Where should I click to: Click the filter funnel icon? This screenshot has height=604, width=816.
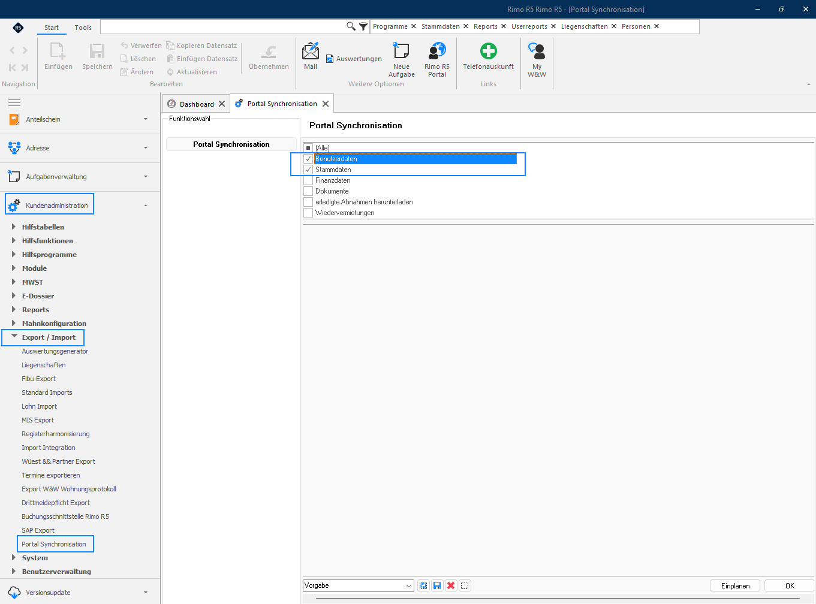[x=363, y=26]
